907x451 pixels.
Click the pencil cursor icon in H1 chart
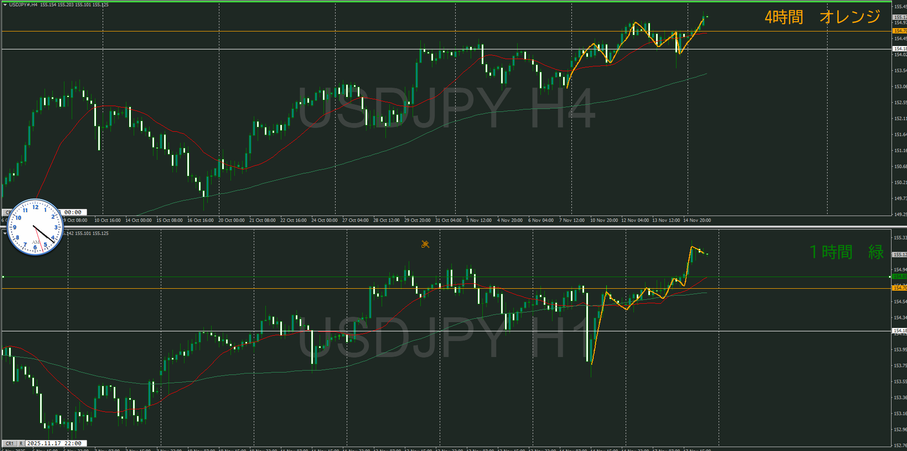(425, 244)
